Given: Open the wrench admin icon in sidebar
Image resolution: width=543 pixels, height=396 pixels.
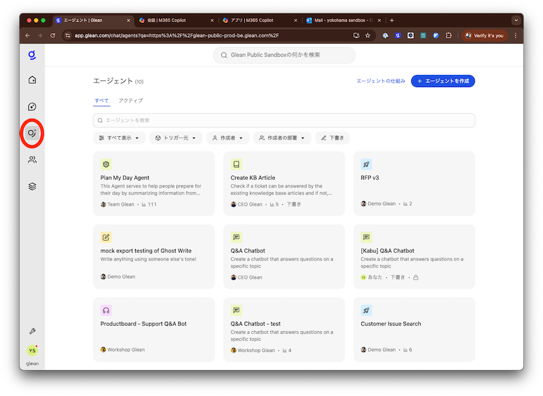Looking at the screenshot, I should (x=32, y=331).
